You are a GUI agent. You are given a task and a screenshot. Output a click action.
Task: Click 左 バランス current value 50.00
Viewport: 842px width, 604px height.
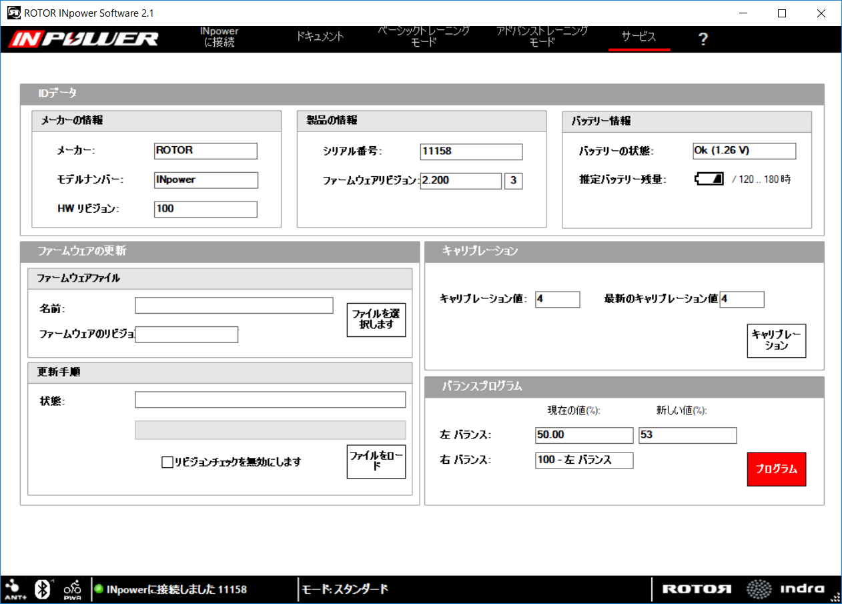pyautogui.click(x=584, y=435)
